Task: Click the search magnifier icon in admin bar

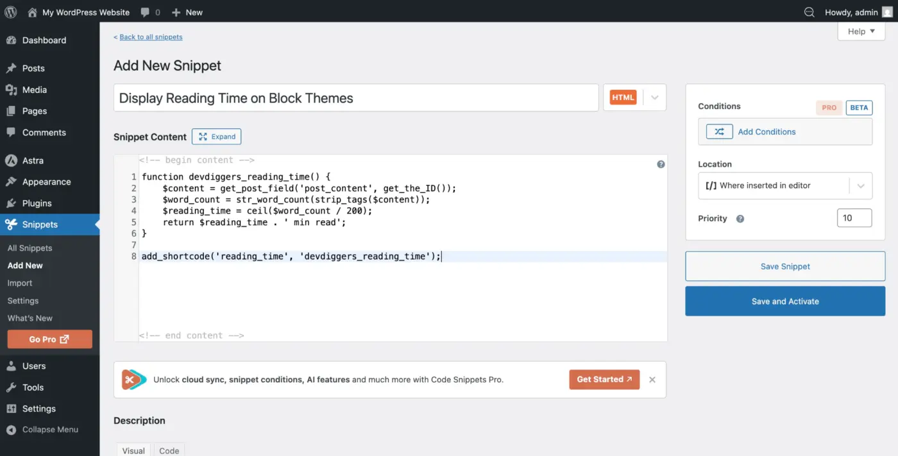Action: coord(809,12)
